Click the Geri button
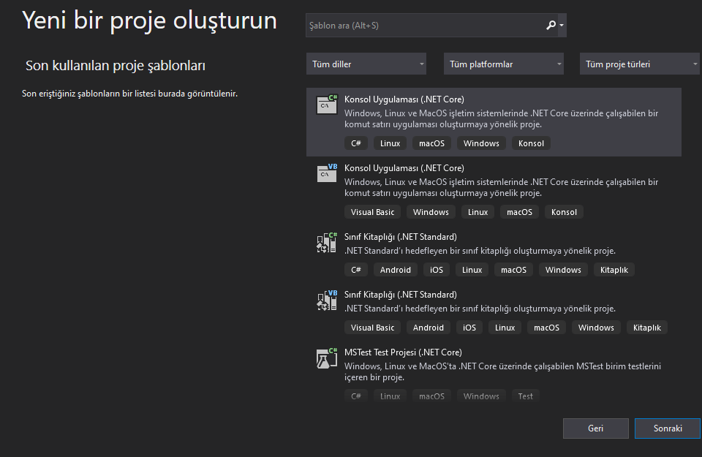702x457 pixels. click(x=595, y=428)
